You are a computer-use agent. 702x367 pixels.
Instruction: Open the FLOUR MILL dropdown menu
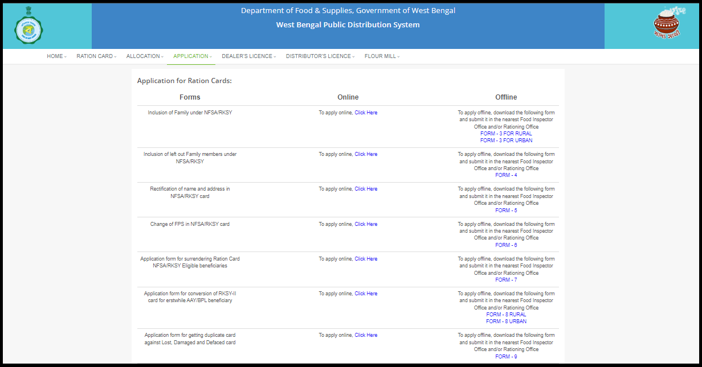[382, 56]
